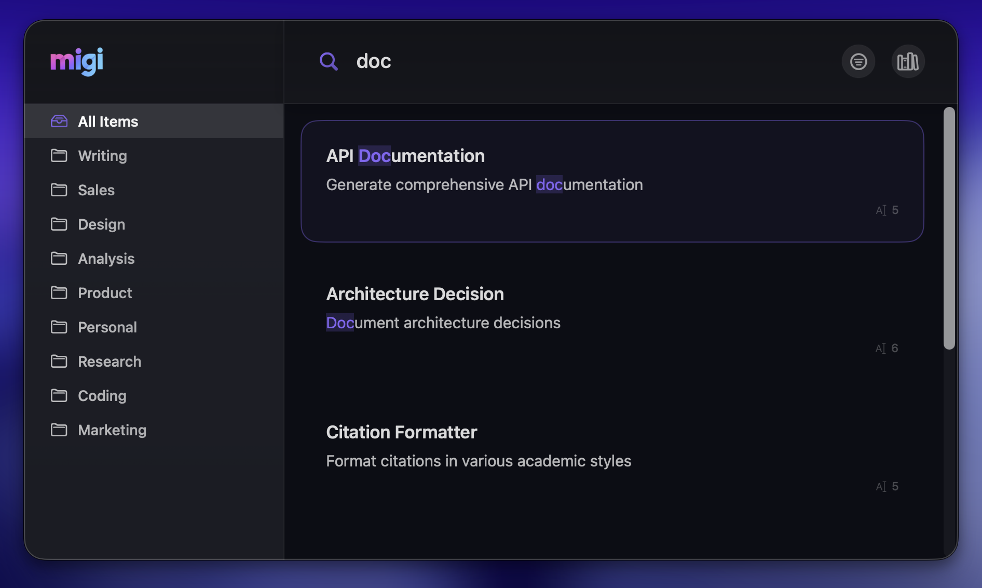Open the Architecture Decision prompt
The image size is (982, 588).
pos(612,319)
